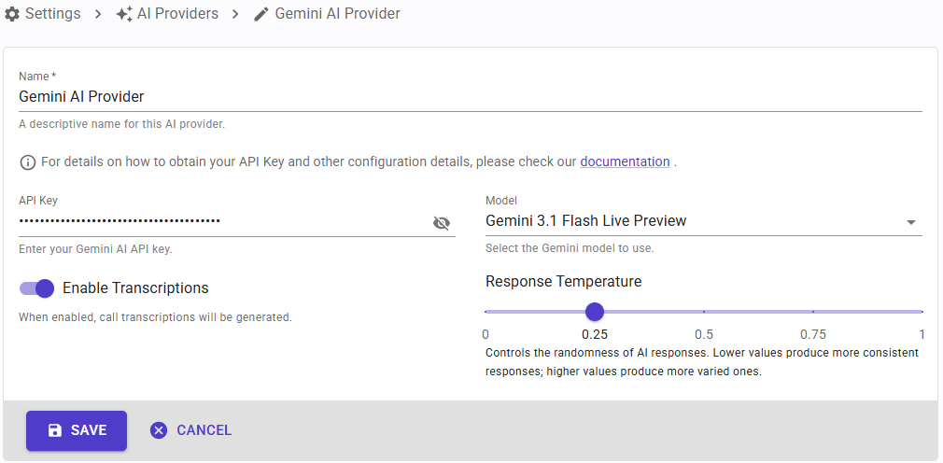
Task: Disable the Enable Transcriptions switch
Action: coord(37,288)
